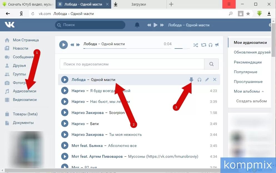
Task: Download the Лобода – Одной масти track
Action: click(x=191, y=80)
